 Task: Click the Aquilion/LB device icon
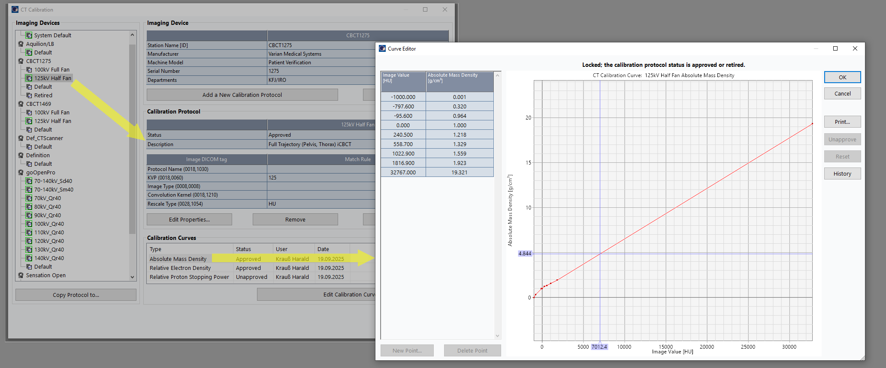coord(21,44)
